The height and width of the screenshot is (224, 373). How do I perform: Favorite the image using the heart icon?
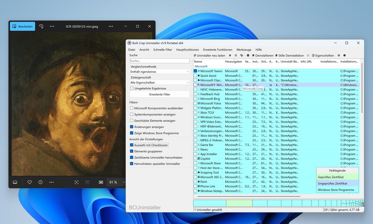tap(30, 182)
